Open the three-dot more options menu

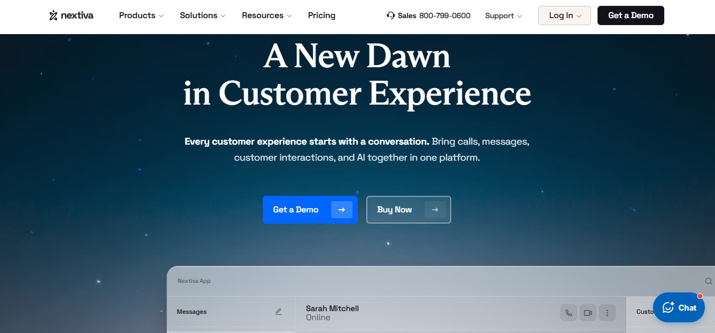tap(607, 313)
